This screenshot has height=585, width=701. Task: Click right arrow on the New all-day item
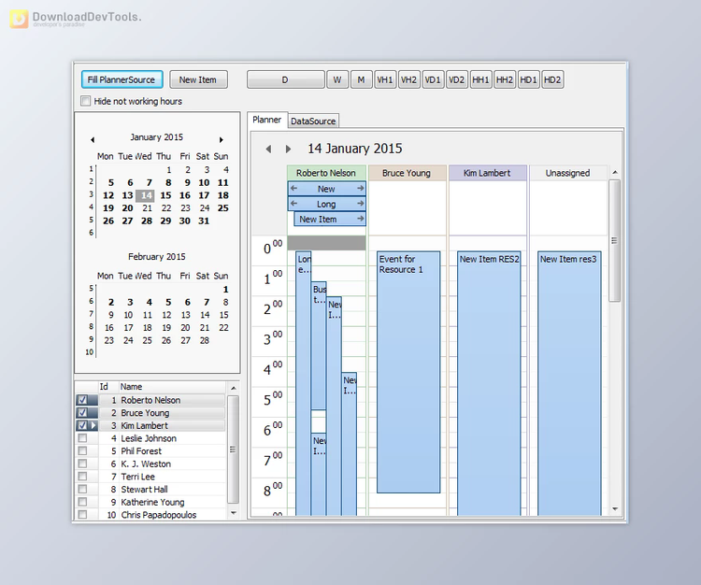[361, 189]
